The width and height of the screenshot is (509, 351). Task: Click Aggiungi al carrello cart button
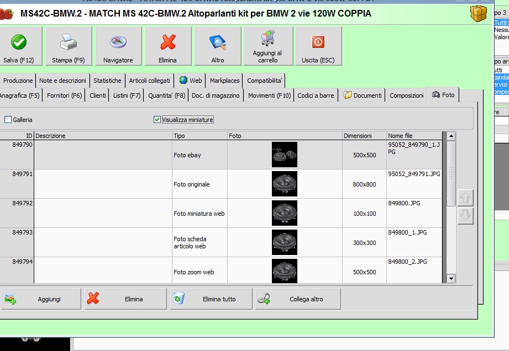coord(268,46)
